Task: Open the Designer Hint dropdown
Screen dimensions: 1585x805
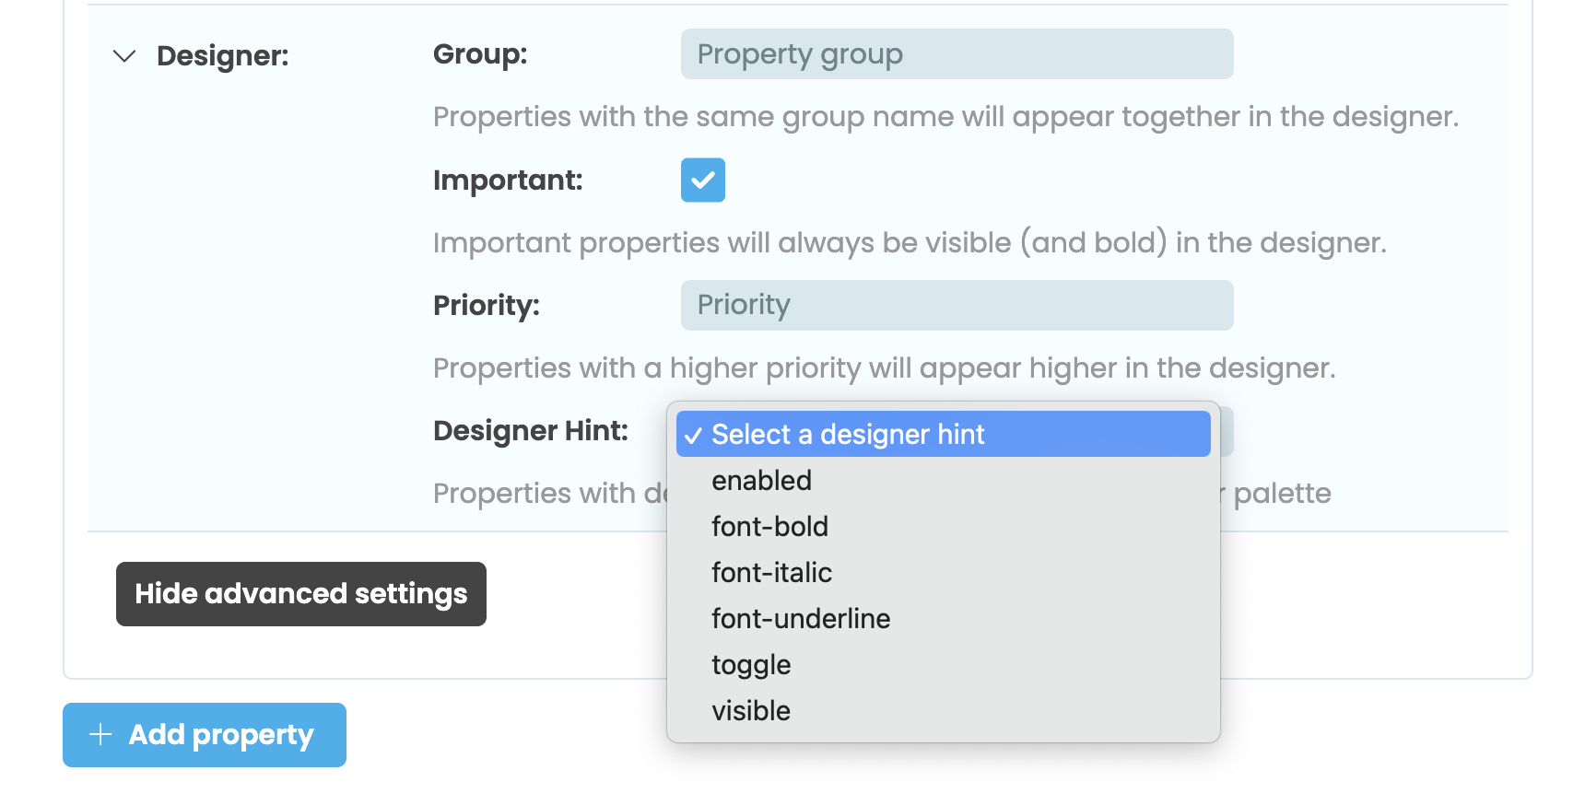Action: [942, 434]
